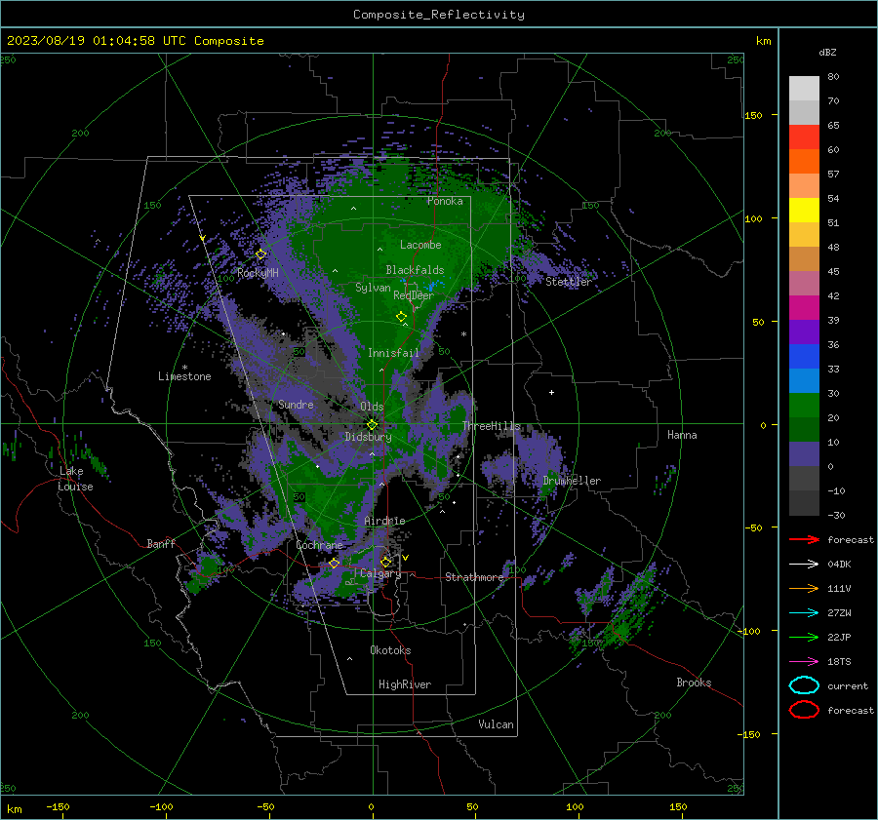Click the Cochrane label

(319, 545)
